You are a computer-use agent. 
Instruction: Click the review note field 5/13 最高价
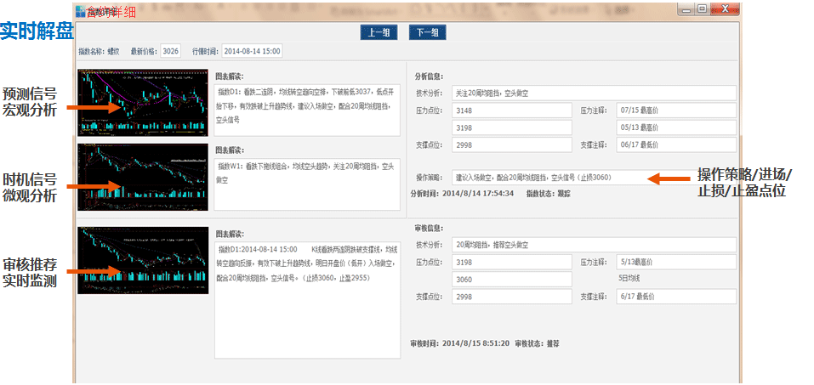(676, 262)
